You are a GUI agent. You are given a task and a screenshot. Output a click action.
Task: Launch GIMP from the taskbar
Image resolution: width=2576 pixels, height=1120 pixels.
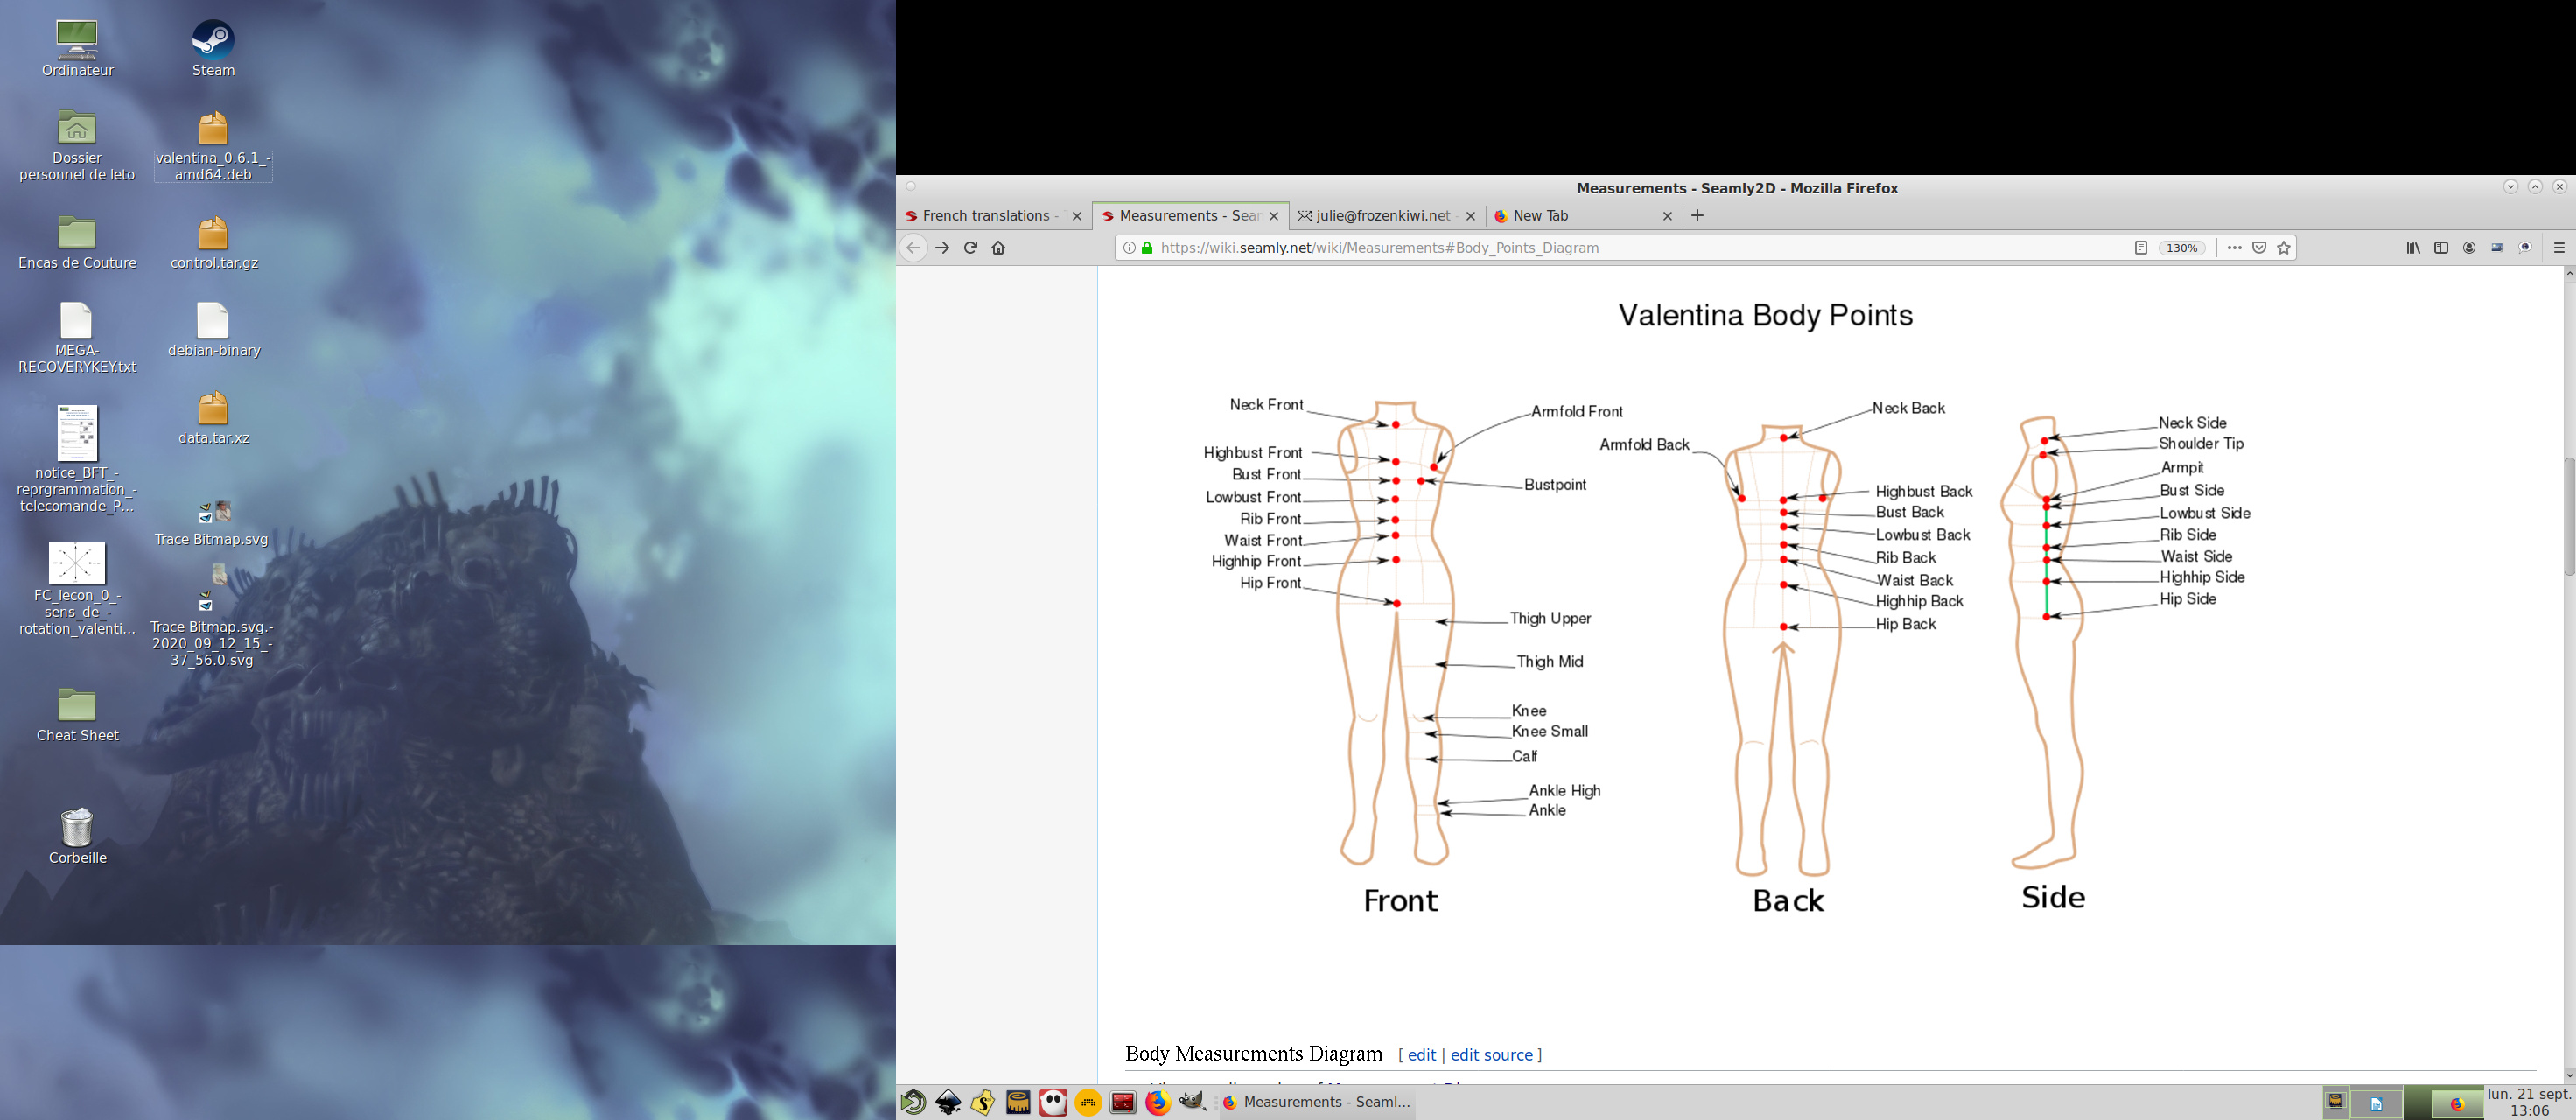pos(1193,1102)
